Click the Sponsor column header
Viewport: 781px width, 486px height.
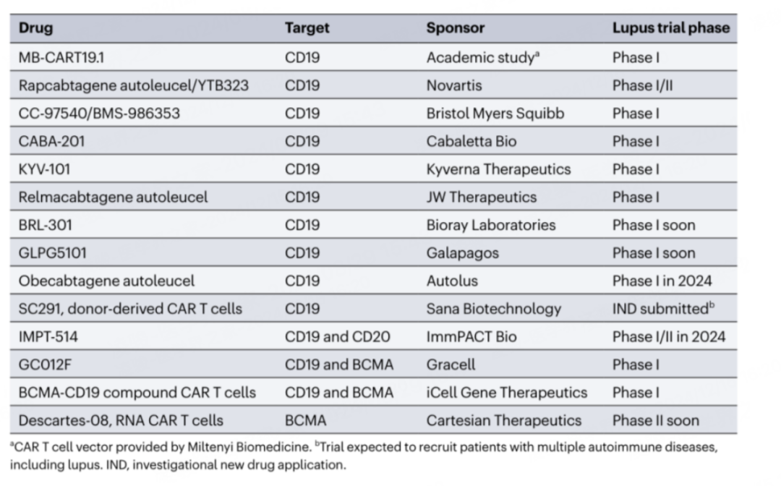click(455, 28)
